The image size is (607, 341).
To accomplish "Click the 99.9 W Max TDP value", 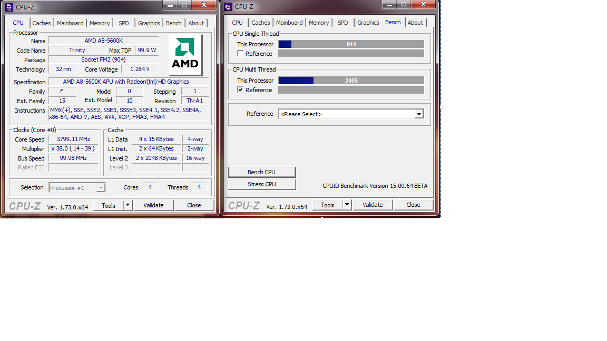I will 147,51.
